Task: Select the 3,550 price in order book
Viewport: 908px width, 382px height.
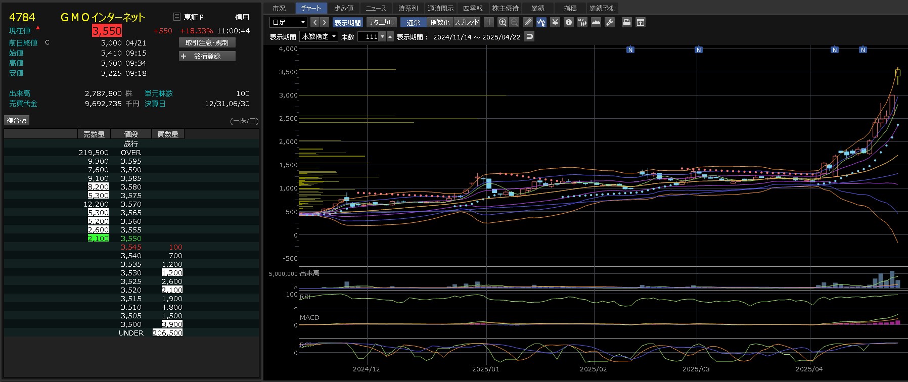Action: coord(131,238)
